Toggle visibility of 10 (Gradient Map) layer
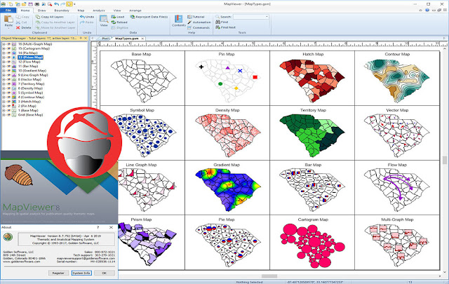The image size is (449, 284). 9,70
